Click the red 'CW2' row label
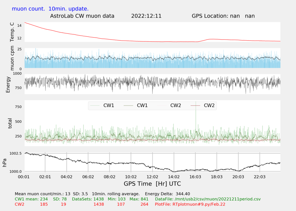Image resolution: width=296 pixels, height=211 pixels. pyautogui.click(x=19, y=204)
